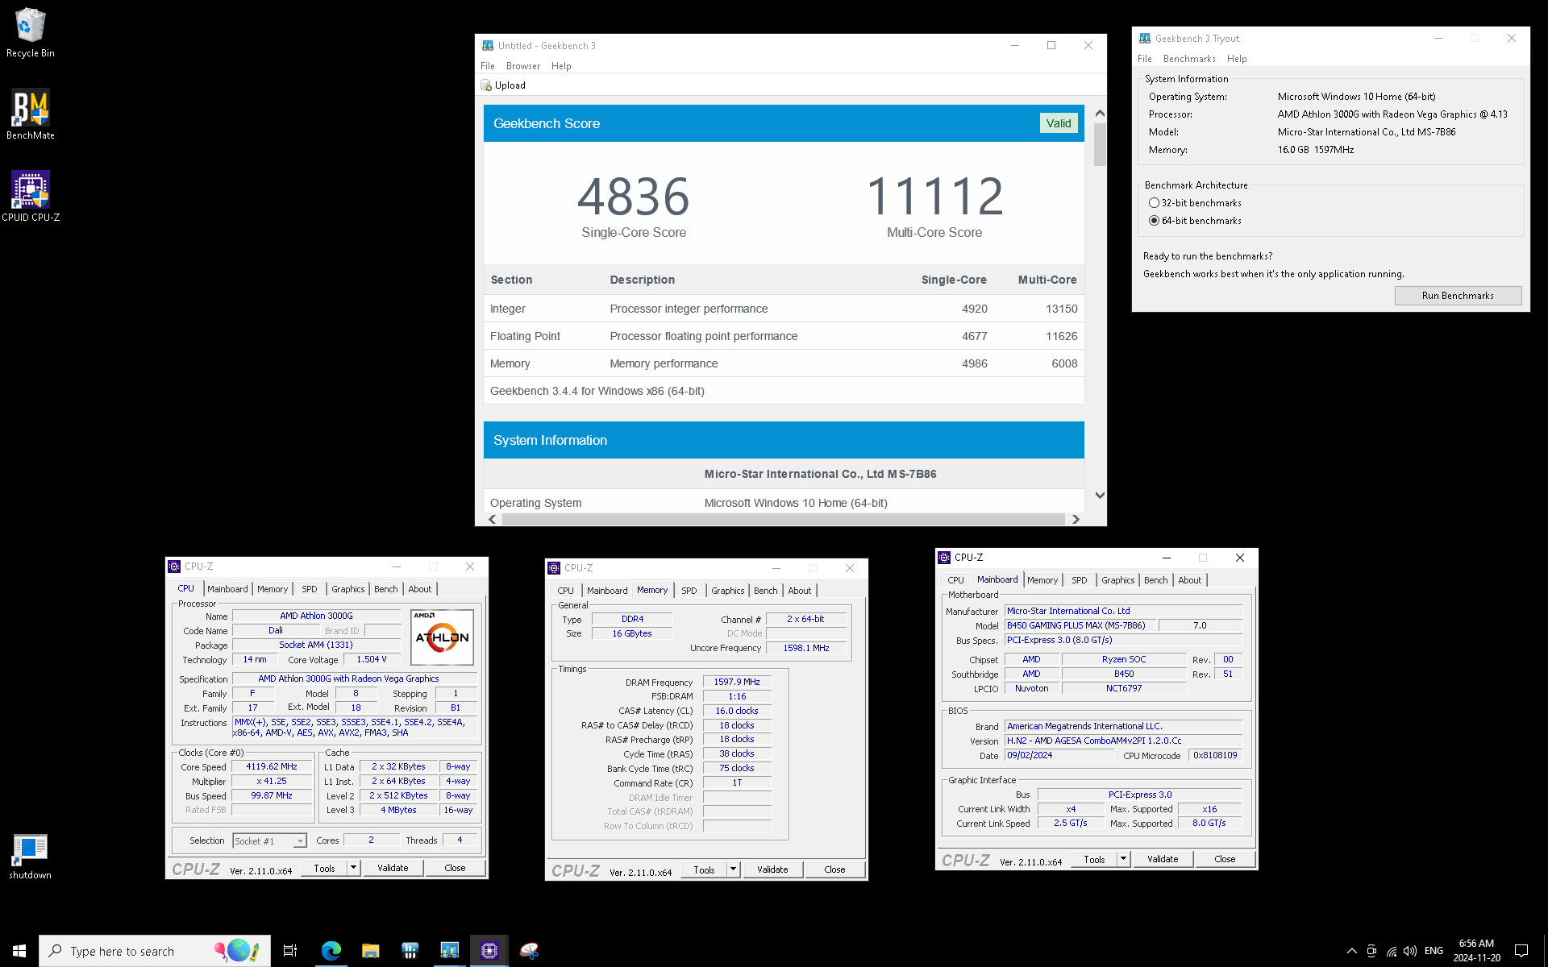This screenshot has width=1548, height=967.
Task: Click the Untitled Geekbench 3 title icon
Action: [x=487, y=45]
